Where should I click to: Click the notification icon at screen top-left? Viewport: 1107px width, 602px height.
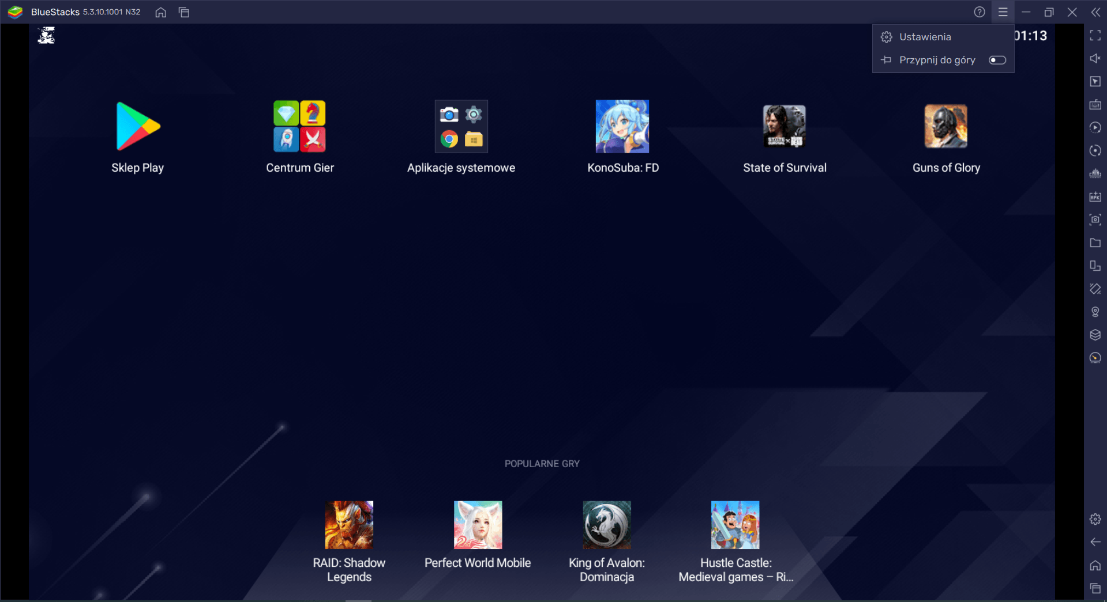pos(46,36)
